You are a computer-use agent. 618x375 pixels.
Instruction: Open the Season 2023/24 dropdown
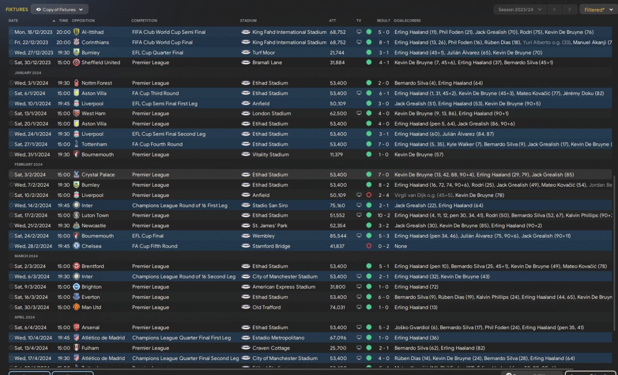[520, 9]
